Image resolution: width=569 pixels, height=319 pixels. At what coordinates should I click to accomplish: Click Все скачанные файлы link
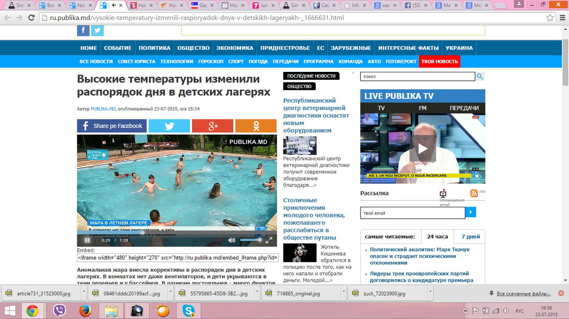click(x=524, y=294)
